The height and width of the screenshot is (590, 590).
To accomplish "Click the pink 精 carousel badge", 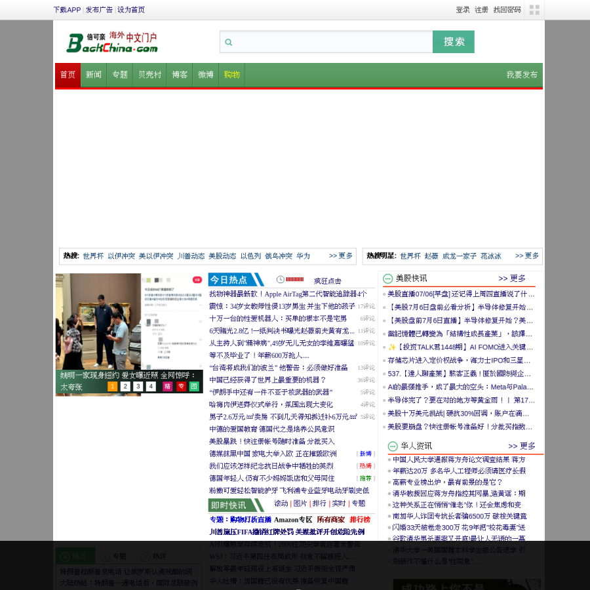I will pos(167,386).
